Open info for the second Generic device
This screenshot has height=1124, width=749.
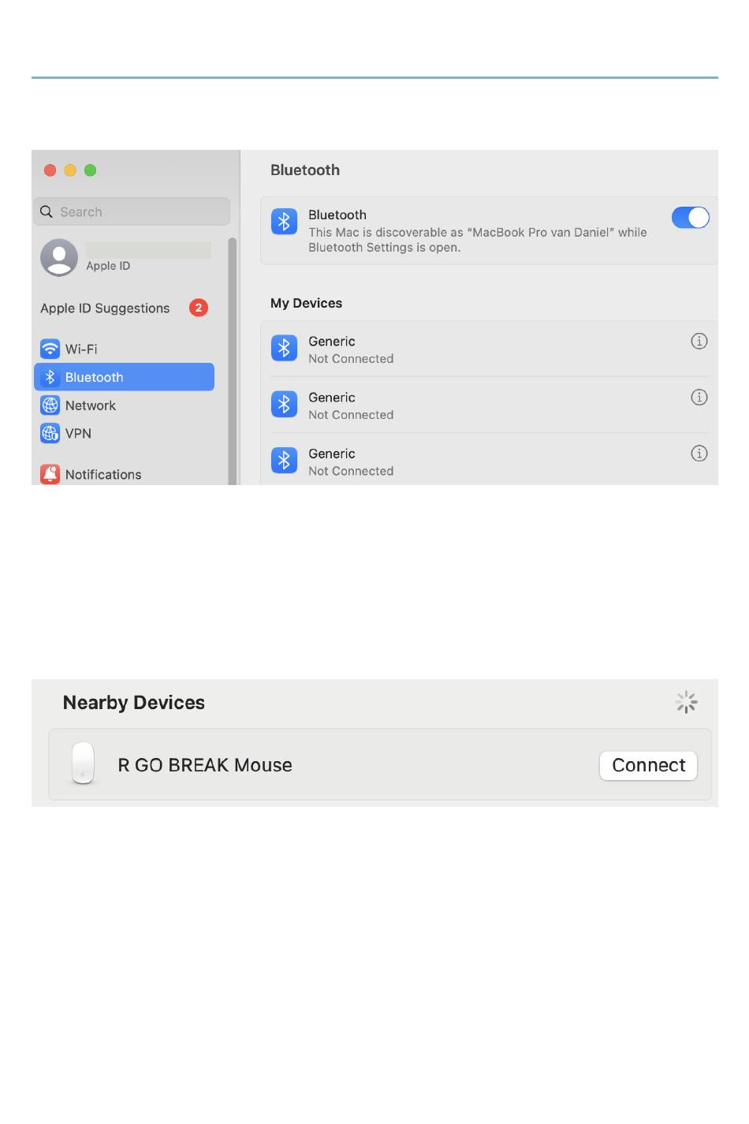coord(699,397)
